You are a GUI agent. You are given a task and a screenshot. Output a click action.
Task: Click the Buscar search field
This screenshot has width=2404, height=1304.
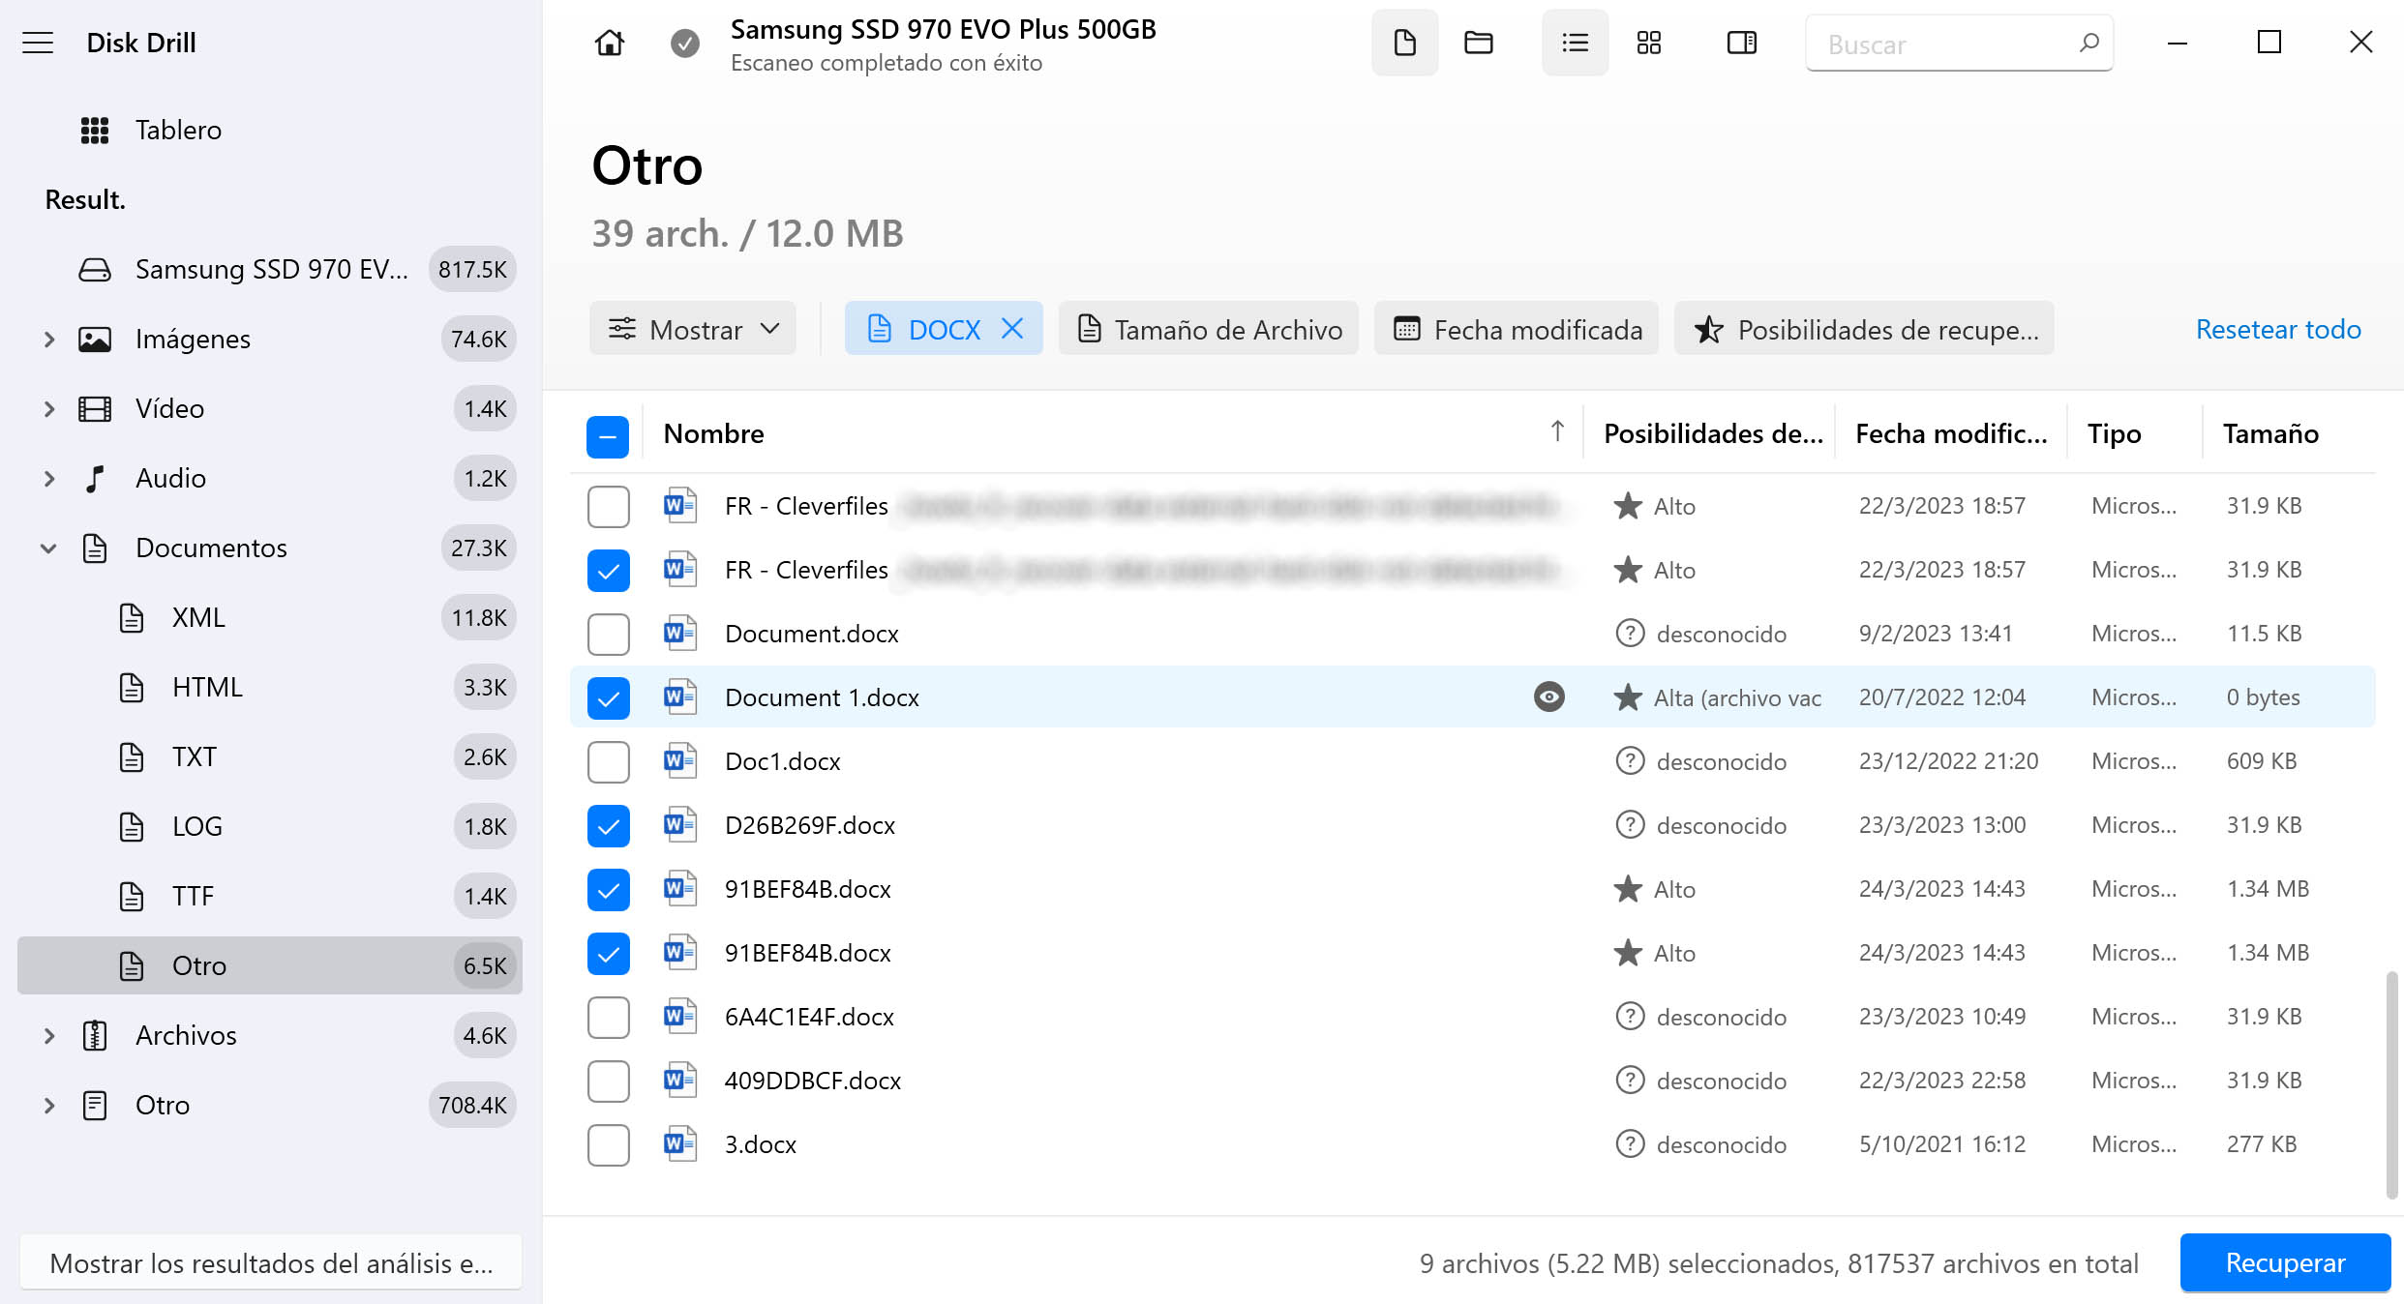pyautogui.click(x=1945, y=44)
